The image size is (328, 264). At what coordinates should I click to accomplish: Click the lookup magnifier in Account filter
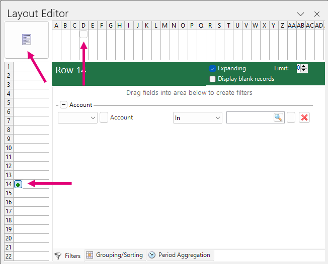pos(278,118)
